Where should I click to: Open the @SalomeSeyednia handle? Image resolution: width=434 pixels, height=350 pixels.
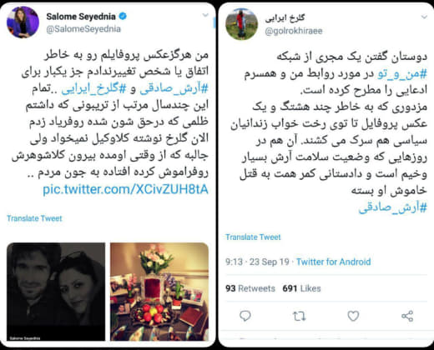(x=83, y=29)
